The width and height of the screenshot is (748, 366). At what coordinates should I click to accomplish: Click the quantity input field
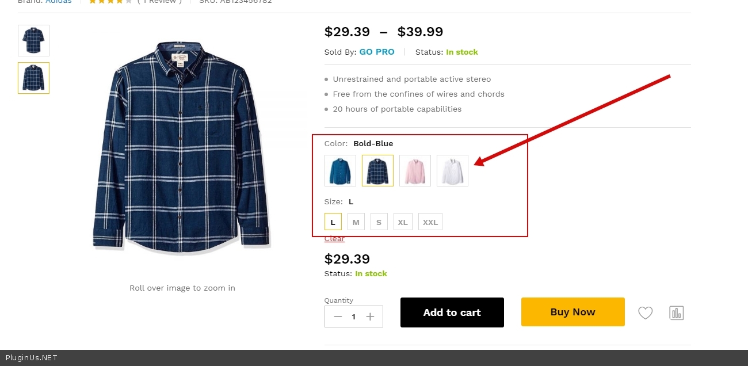(353, 317)
